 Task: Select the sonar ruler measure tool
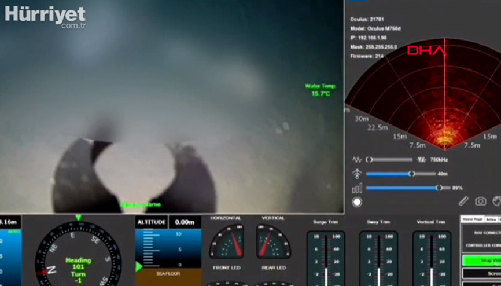(463, 201)
